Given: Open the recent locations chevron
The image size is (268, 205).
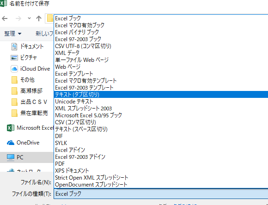Looking at the screenshot, I should pos(29,18).
